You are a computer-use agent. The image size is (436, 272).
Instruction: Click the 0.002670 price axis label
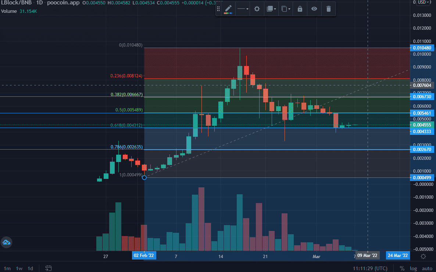click(422, 150)
